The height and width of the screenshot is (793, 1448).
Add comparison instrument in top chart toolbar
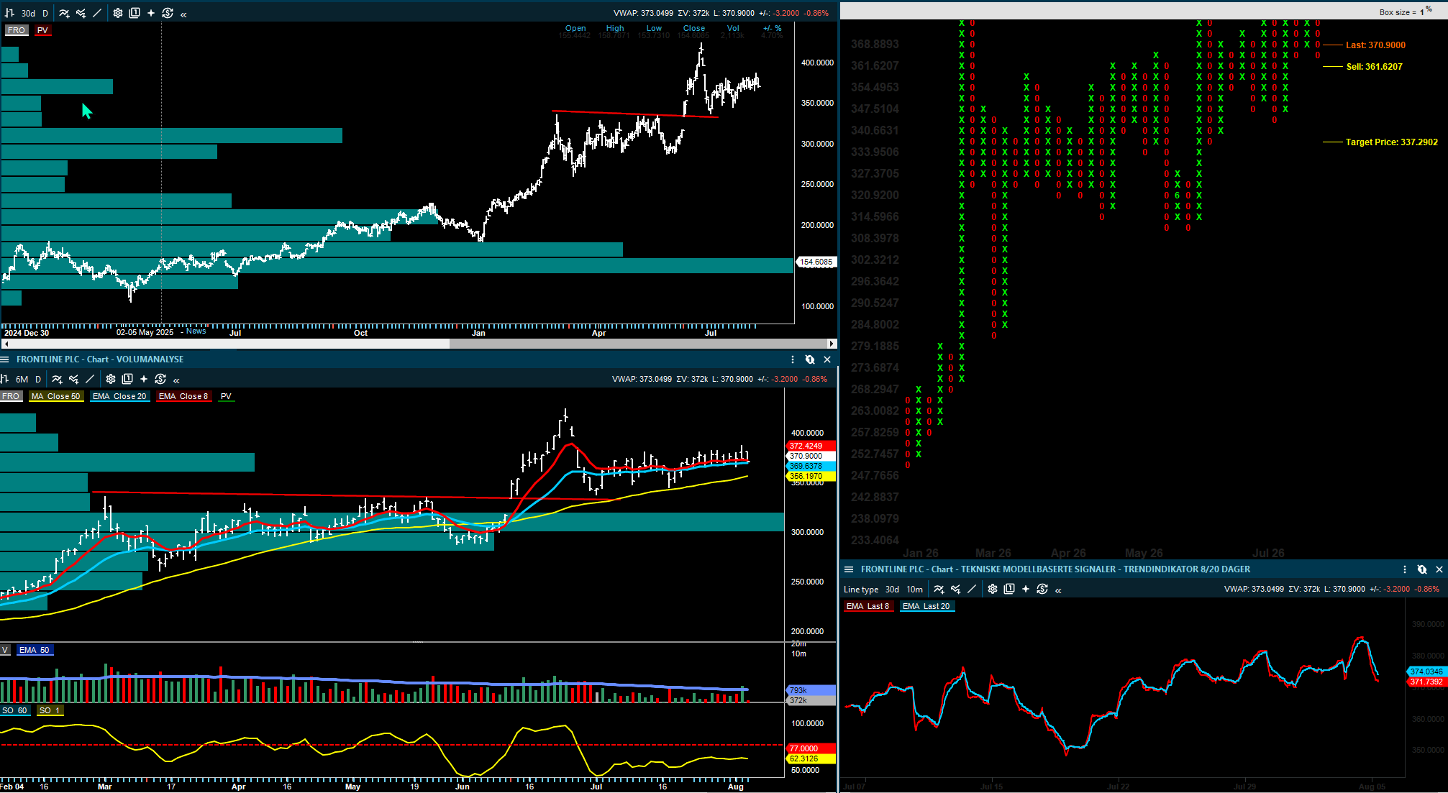(81, 13)
